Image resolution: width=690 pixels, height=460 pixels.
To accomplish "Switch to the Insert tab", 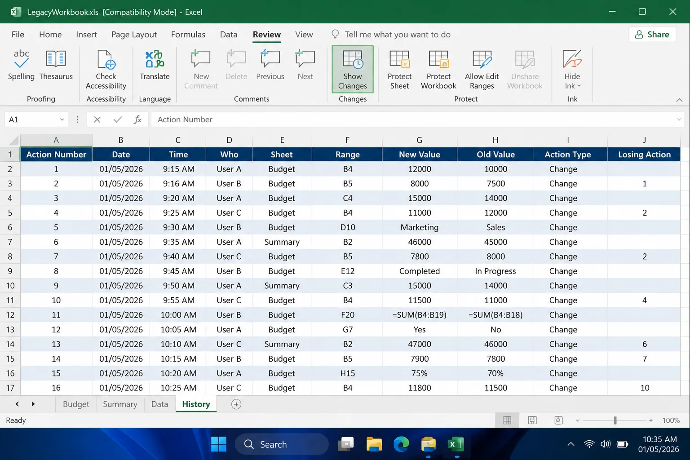I will click(x=86, y=35).
